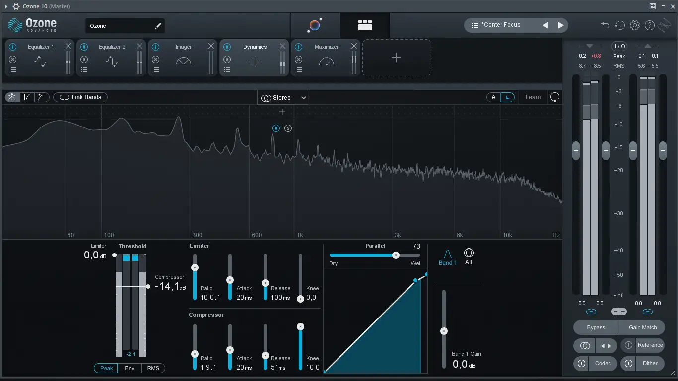Open the Stereo channel dropdown

pos(282,97)
